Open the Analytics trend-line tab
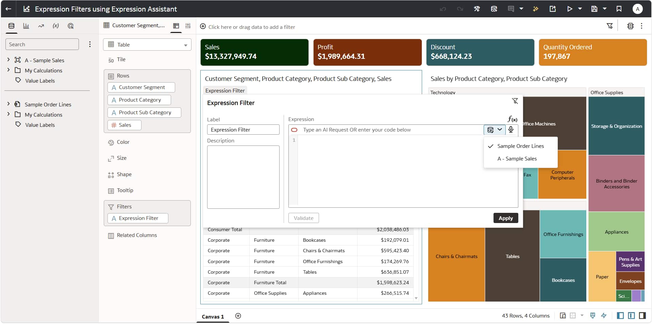The width and height of the screenshot is (652, 324). (41, 26)
